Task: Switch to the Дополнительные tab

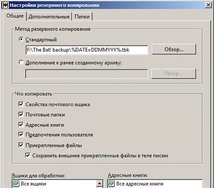Action: 49,17
